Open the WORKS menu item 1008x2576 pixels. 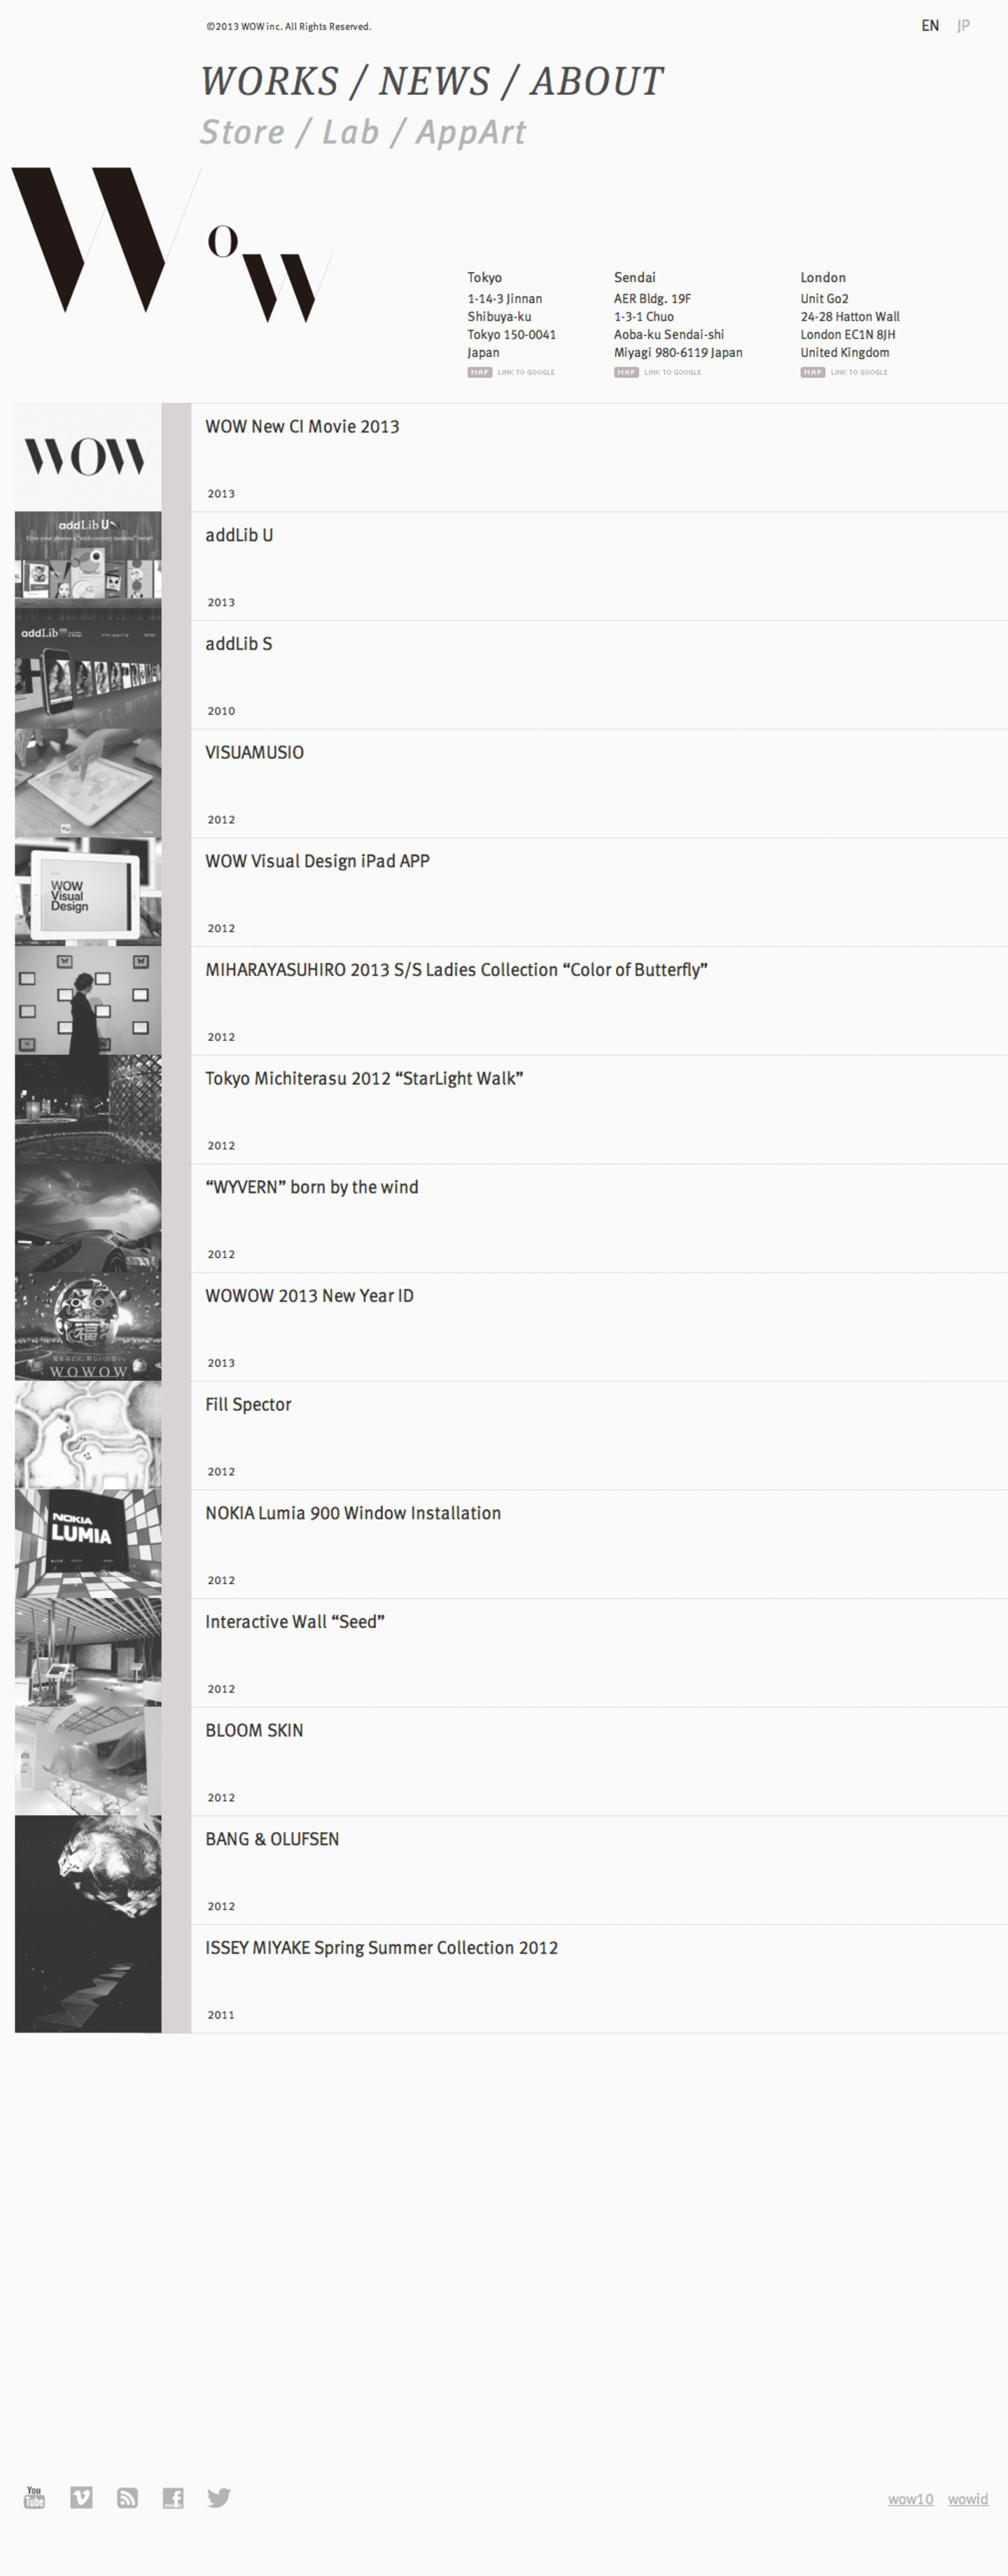270,81
